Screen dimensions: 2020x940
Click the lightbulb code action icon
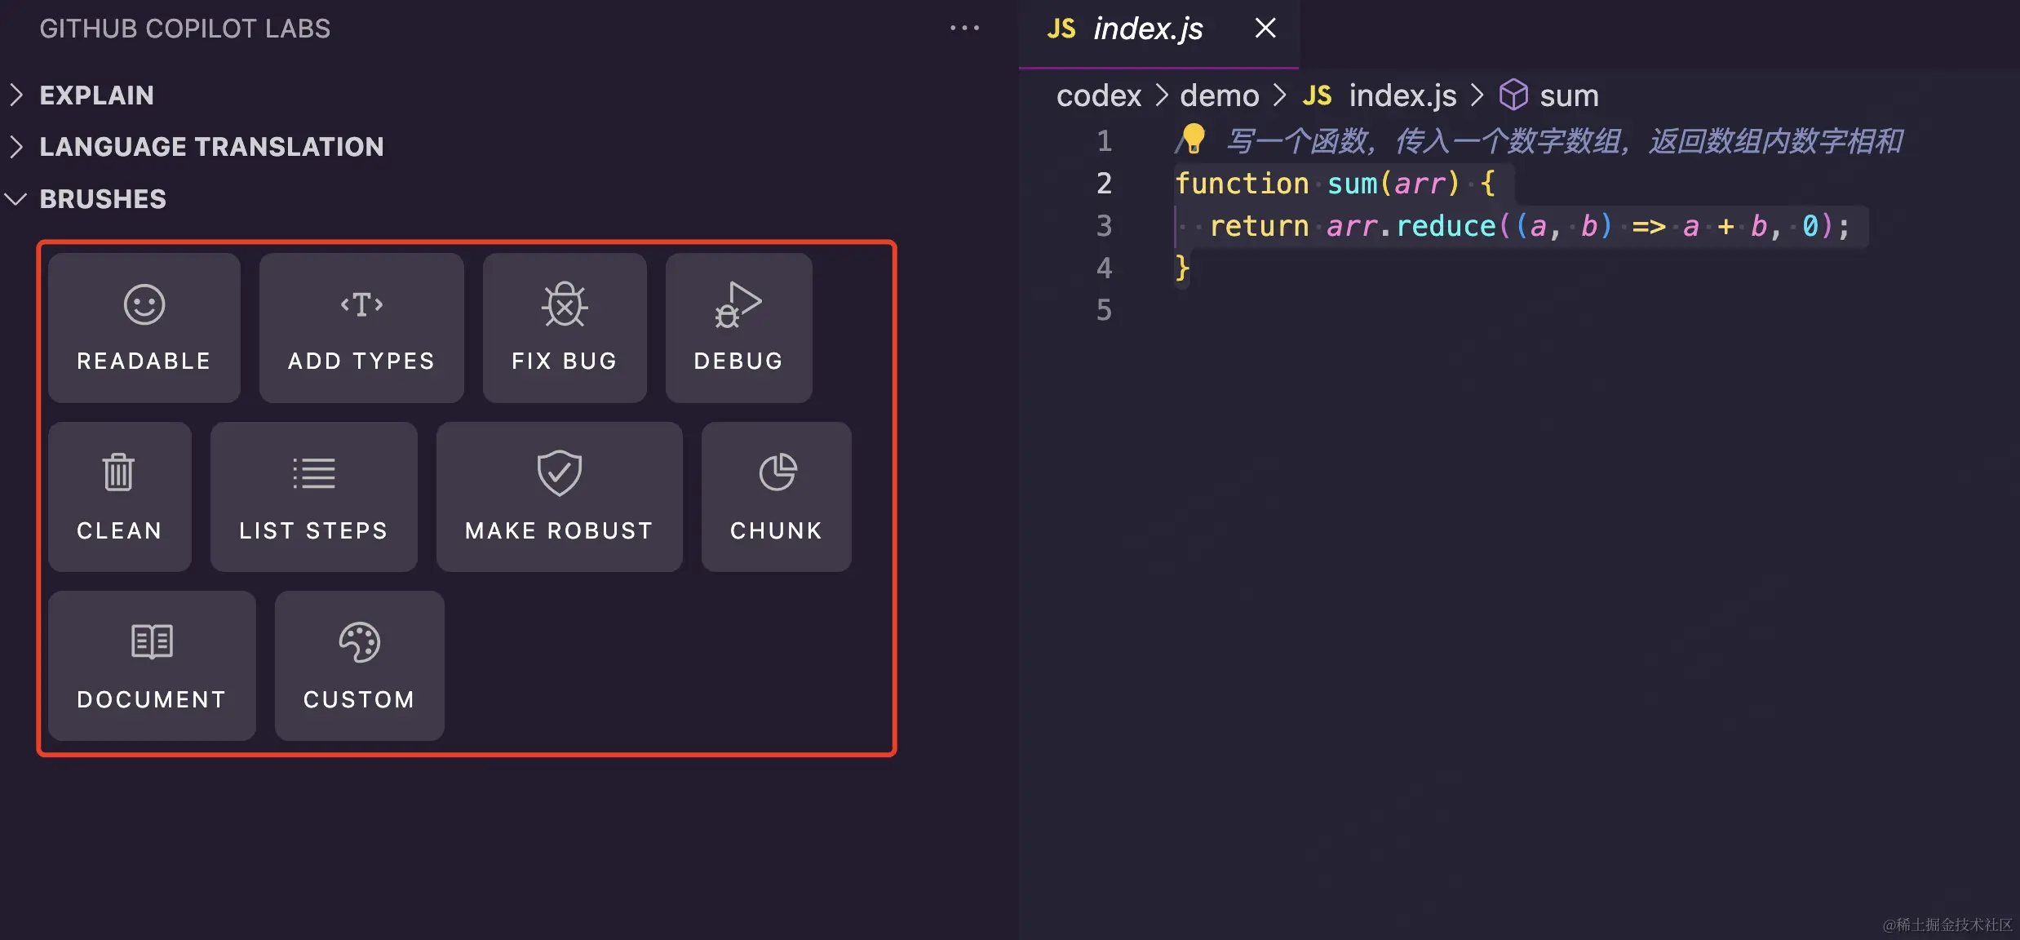tap(1194, 139)
